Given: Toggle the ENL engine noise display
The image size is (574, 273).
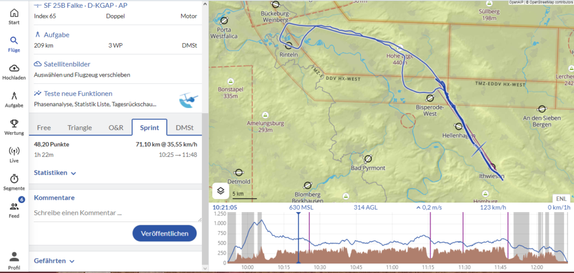Looking at the screenshot, I should tap(560, 199).
